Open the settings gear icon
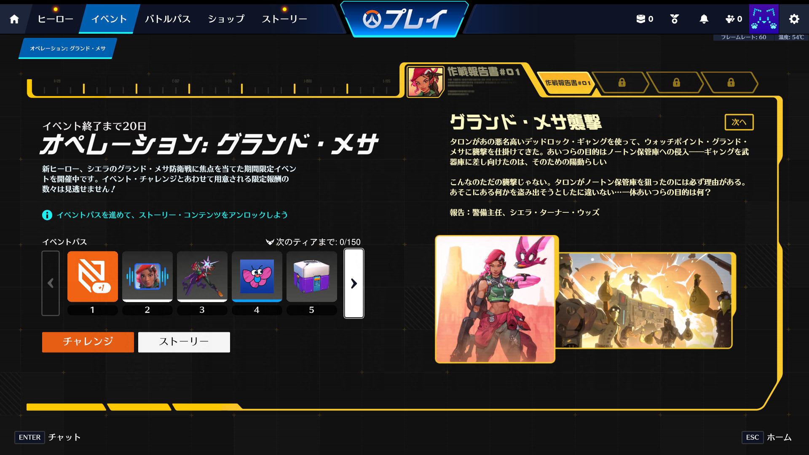809x455 pixels. tap(794, 19)
